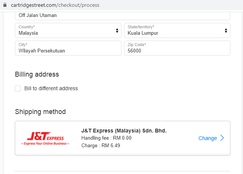This screenshot has height=174, width=243.
Task: Open the State/territory dropdown showing Kuala Lumpur
Action: point(177,30)
